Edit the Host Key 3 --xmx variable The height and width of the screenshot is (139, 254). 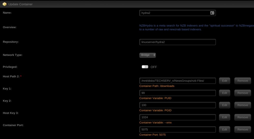pos(225,118)
